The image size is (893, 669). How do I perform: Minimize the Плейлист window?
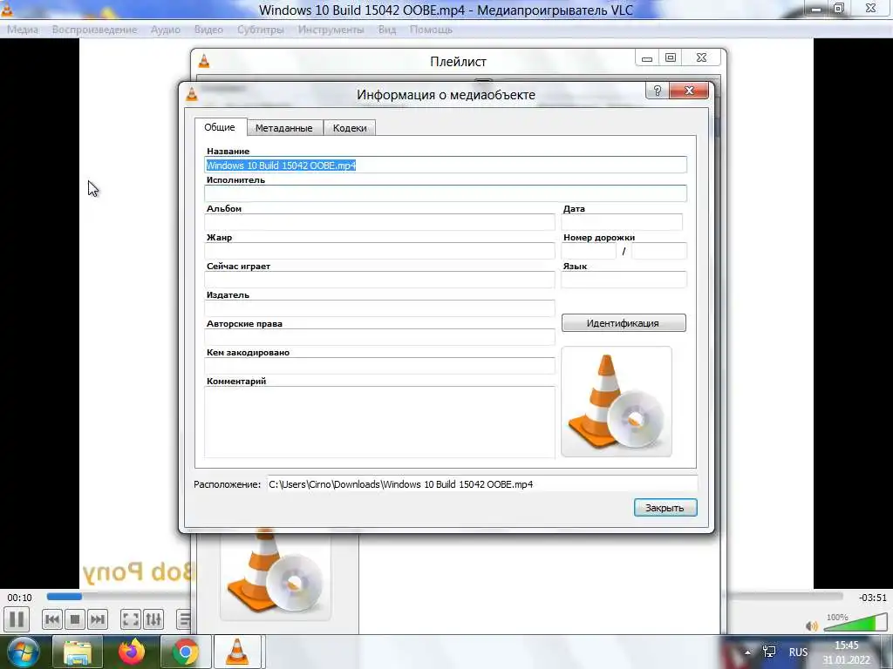[x=647, y=57]
